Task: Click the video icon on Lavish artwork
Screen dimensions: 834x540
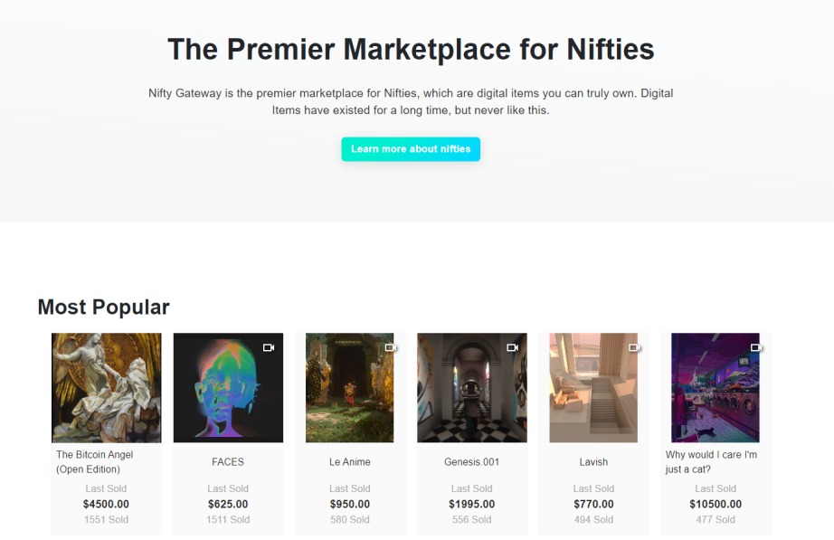Action: (x=634, y=347)
